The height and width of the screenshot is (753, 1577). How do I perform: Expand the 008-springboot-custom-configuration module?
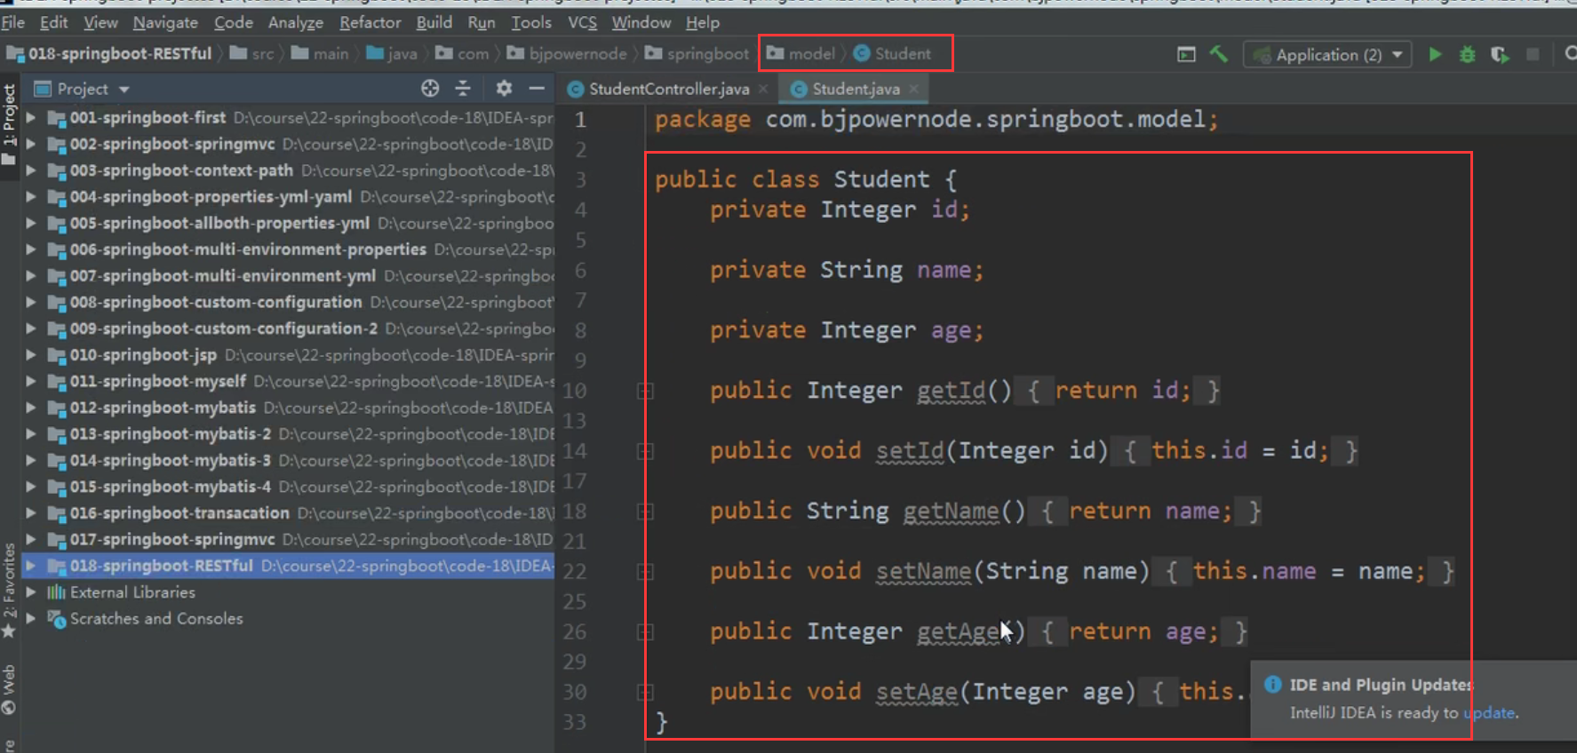coord(31,302)
